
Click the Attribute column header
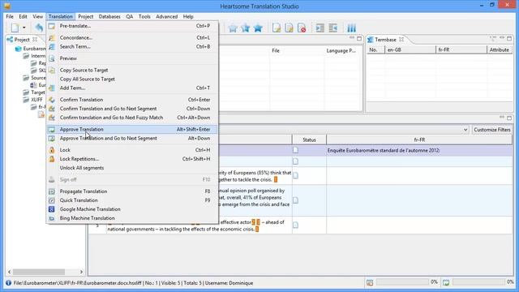[500, 49]
